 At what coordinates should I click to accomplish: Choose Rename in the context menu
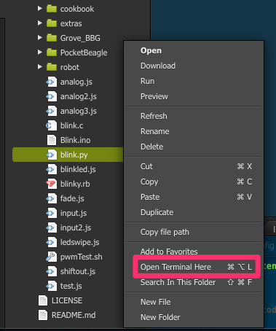[x=194, y=131]
